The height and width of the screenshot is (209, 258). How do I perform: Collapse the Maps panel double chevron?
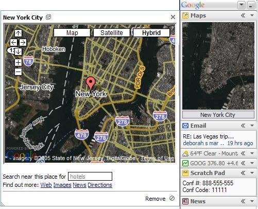click(x=243, y=15)
